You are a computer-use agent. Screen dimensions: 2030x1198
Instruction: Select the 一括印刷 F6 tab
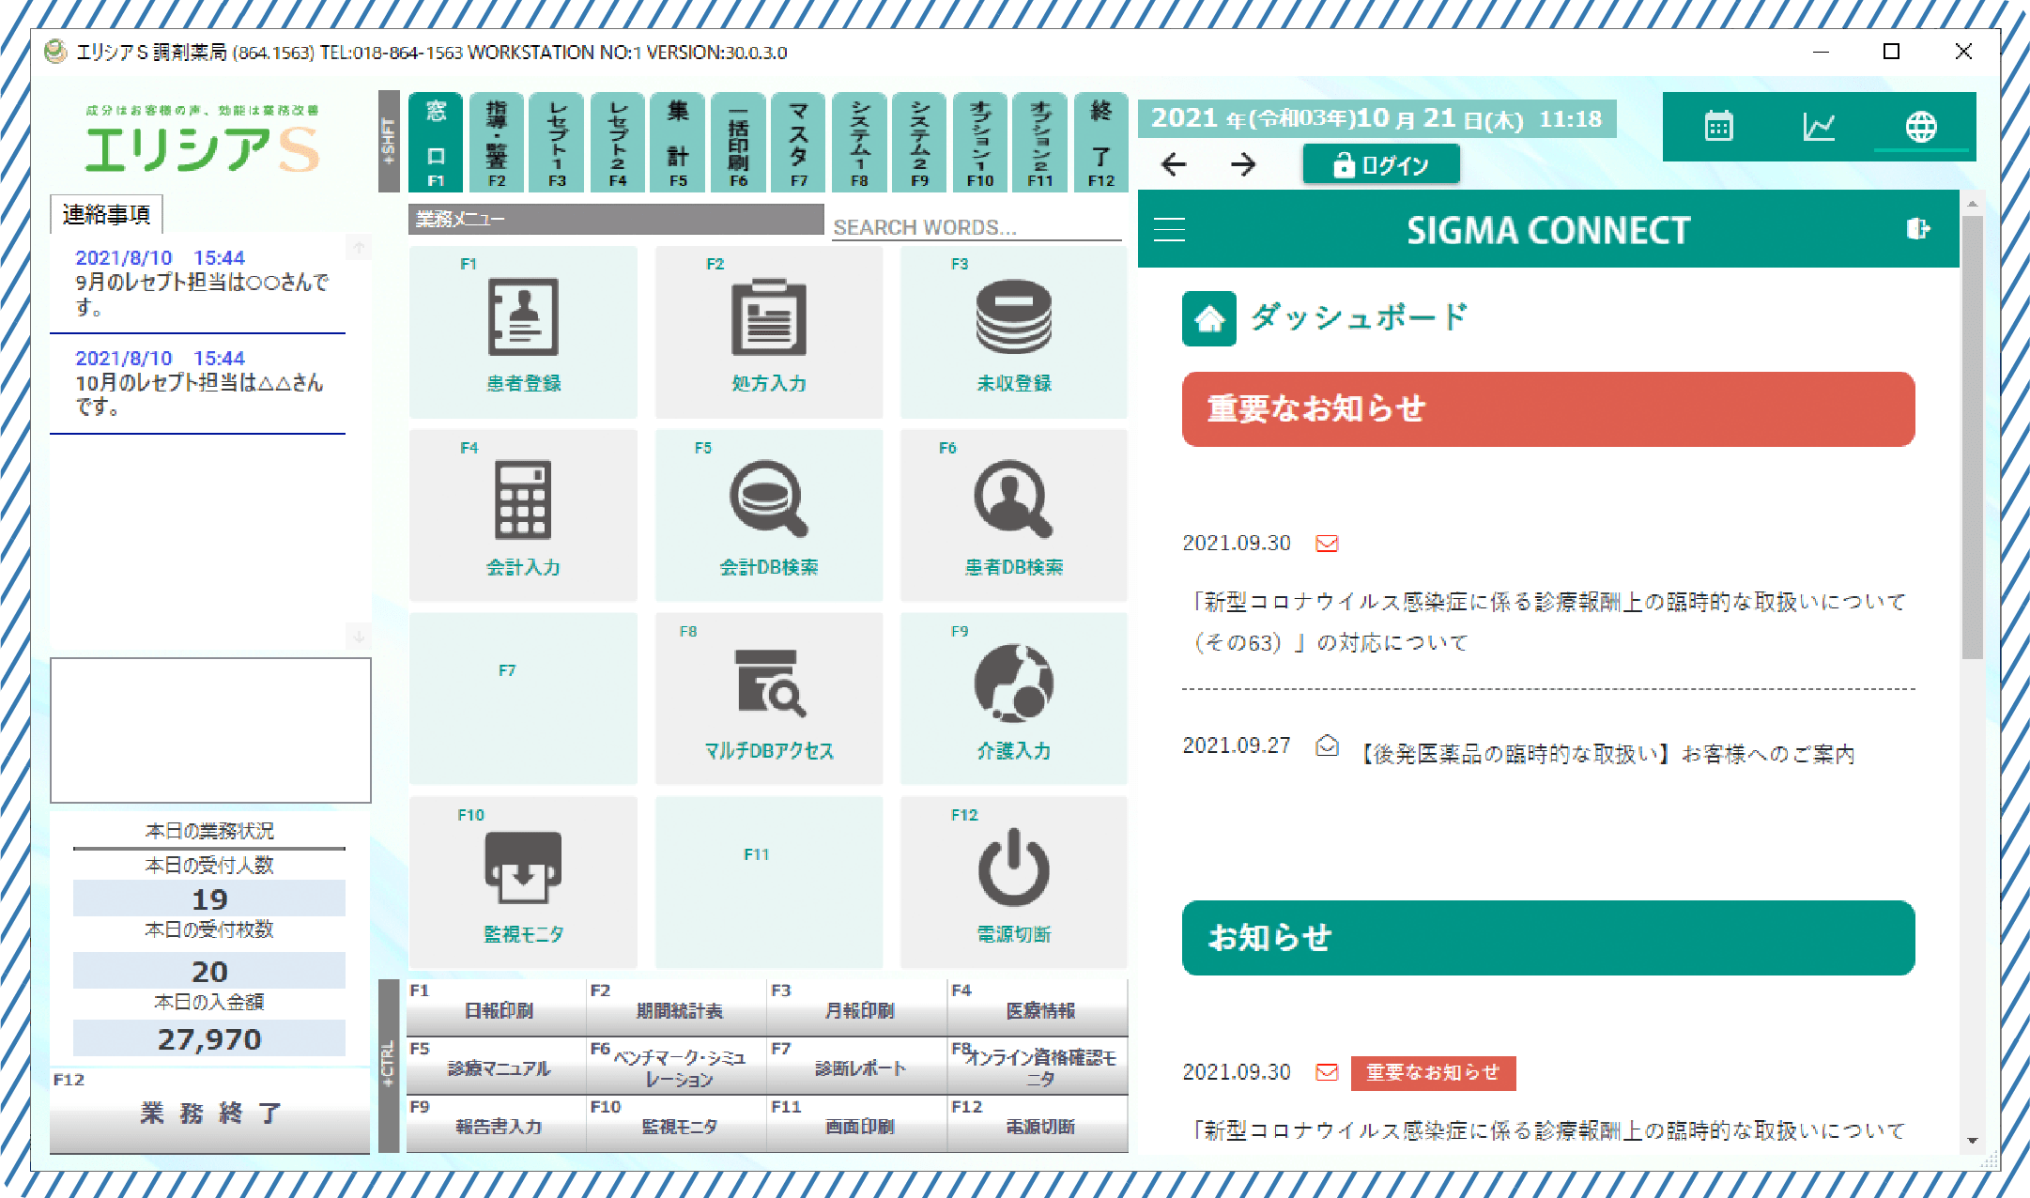(738, 142)
